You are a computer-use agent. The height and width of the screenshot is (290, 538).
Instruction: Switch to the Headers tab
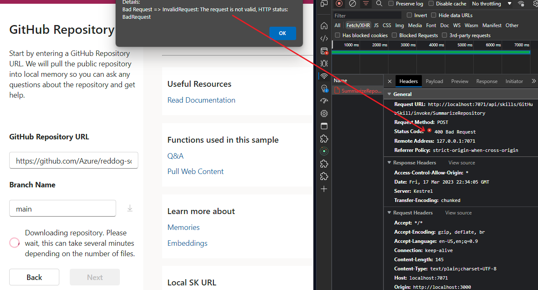coord(409,81)
